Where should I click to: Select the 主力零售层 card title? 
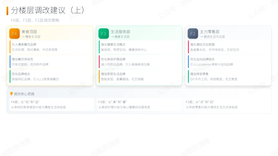click(x=210, y=32)
